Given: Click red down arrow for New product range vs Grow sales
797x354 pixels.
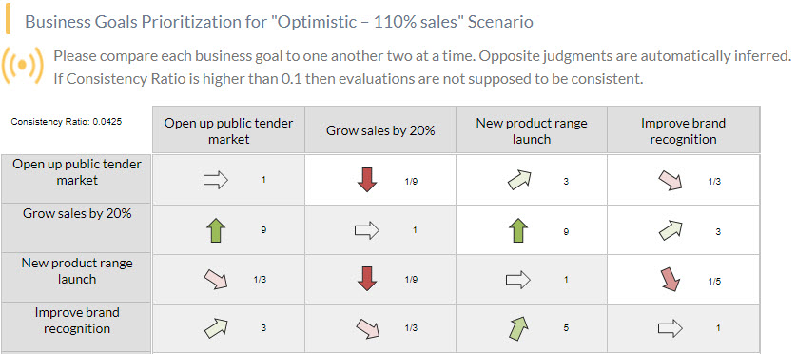Looking at the screenshot, I should 367,279.
